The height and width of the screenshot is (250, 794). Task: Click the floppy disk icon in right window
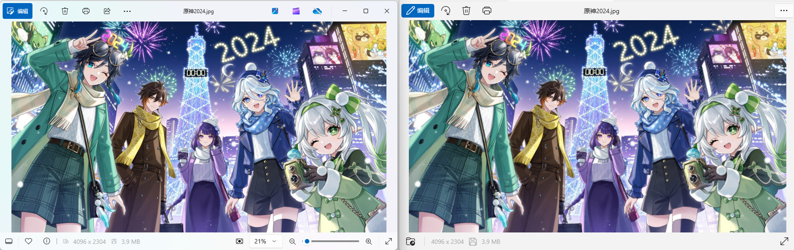click(473, 242)
